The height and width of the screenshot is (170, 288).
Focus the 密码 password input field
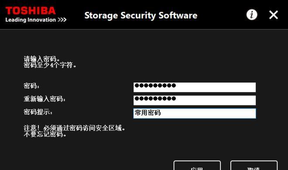tap(195, 87)
